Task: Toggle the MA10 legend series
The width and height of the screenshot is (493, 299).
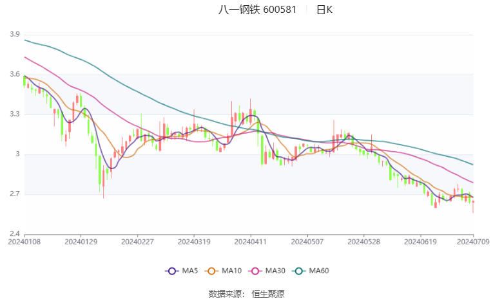Action: pos(223,271)
